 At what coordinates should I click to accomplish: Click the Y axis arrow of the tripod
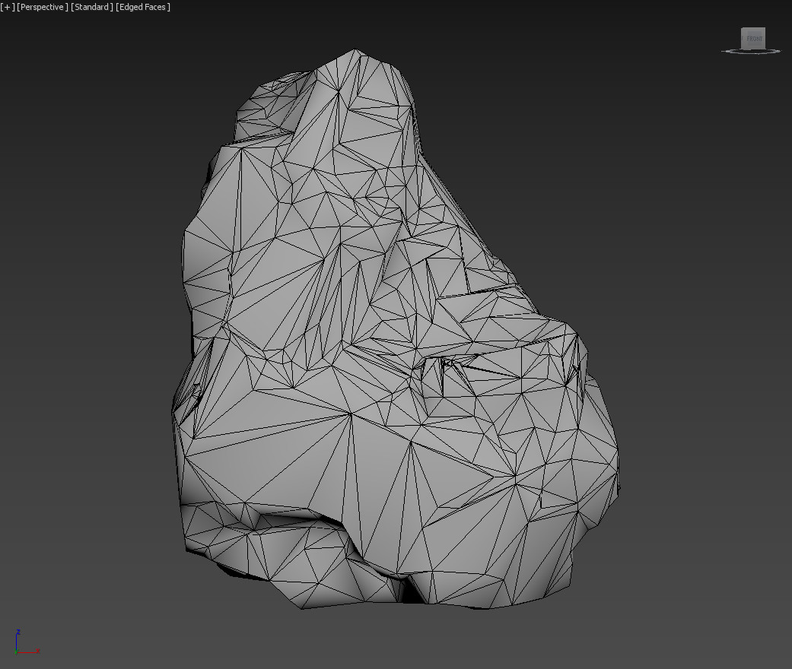coord(16,652)
